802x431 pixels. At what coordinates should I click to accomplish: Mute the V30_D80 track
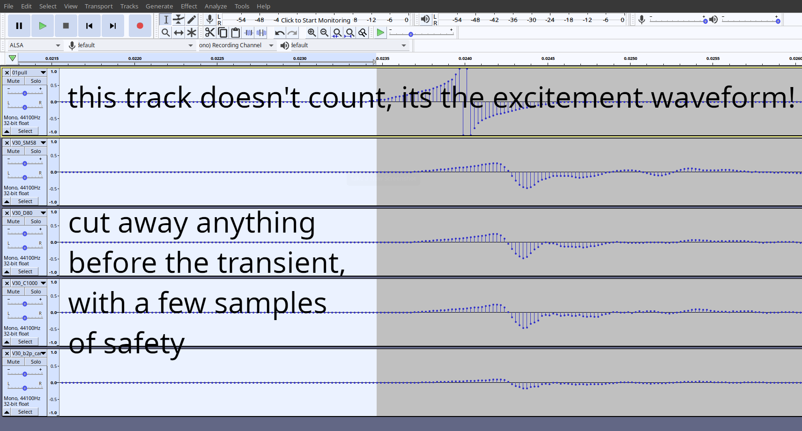[x=14, y=221]
